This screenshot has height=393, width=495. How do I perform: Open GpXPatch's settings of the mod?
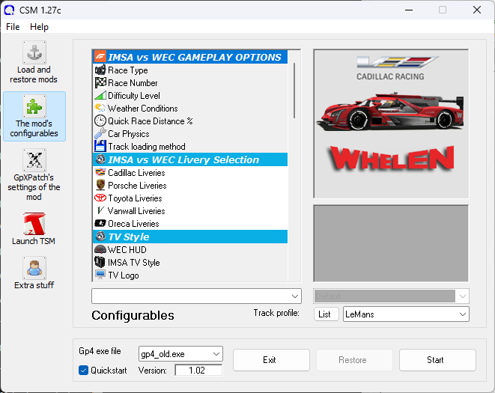(34, 174)
